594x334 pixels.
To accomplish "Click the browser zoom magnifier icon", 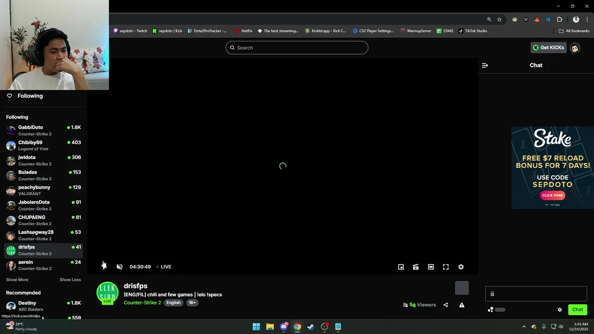I will tap(489, 19).
